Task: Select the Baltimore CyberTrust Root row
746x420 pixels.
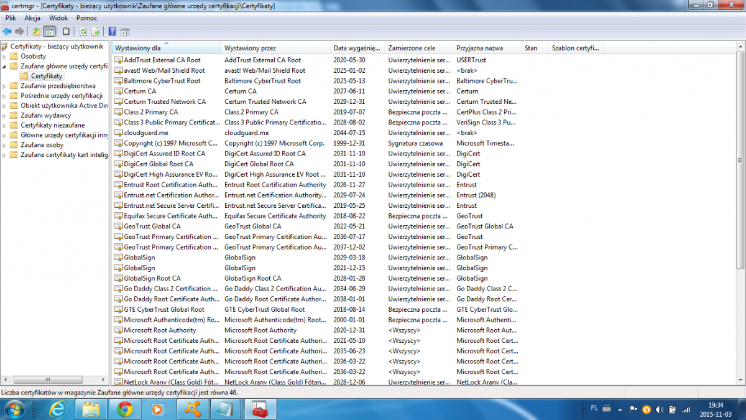Action: [424, 81]
